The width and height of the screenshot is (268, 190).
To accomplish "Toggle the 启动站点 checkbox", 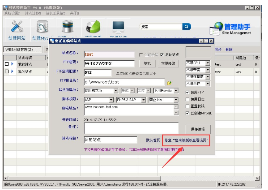I will [x=162, y=55].
